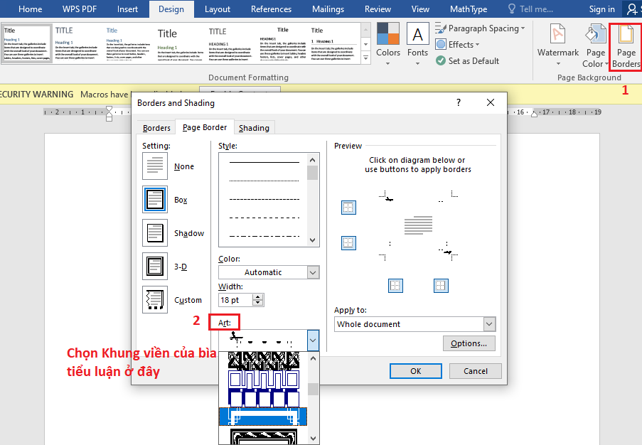This screenshot has height=445, width=642.
Task: Open Page Color options
Action: (x=594, y=46)
